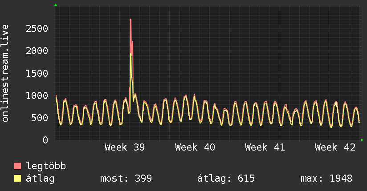Click the green arrow ending x-axis
The image size is (367, 191).
pyautogui.click(x=362, y=140)
